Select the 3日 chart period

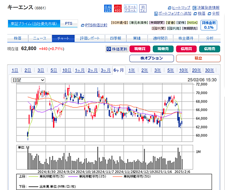pos(41,70)
